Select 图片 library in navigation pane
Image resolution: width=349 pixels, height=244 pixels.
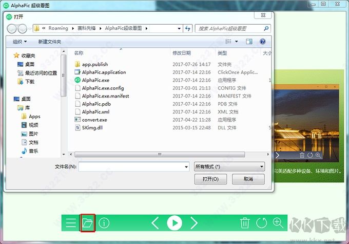point(30,134)
